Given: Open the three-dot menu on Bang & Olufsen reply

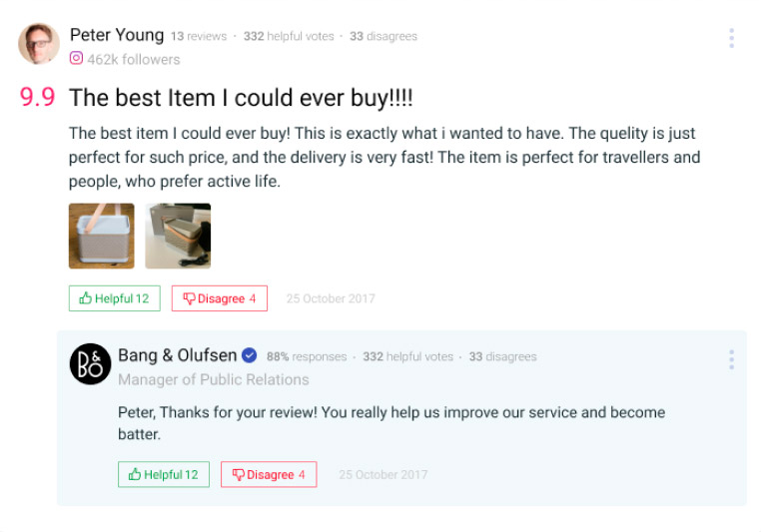Looking at the screenshot, I should (x=731, y=359).
